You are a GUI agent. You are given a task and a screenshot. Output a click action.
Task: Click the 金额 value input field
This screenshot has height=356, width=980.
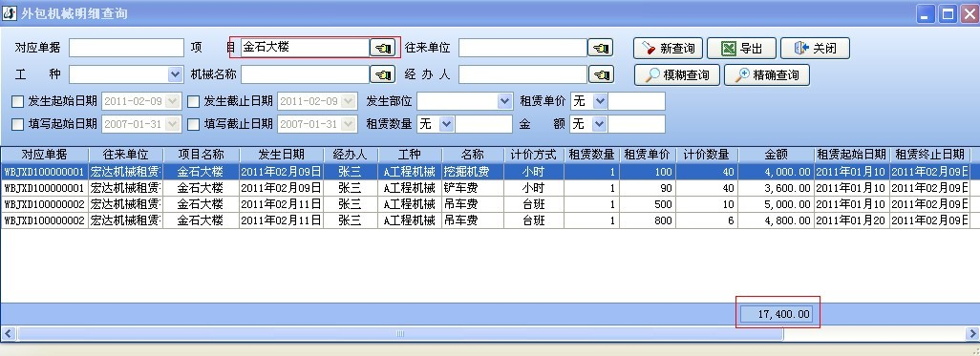point(636,124)
